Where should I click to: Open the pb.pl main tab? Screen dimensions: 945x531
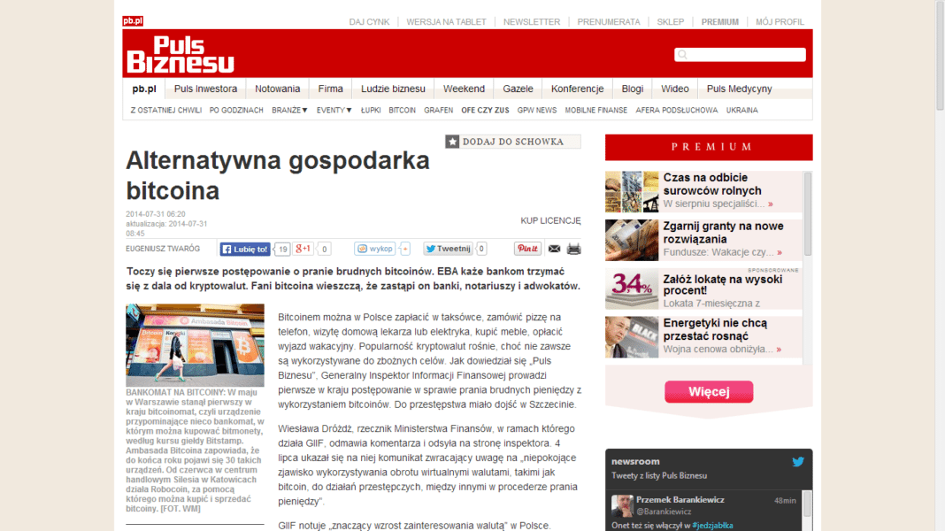144,88
